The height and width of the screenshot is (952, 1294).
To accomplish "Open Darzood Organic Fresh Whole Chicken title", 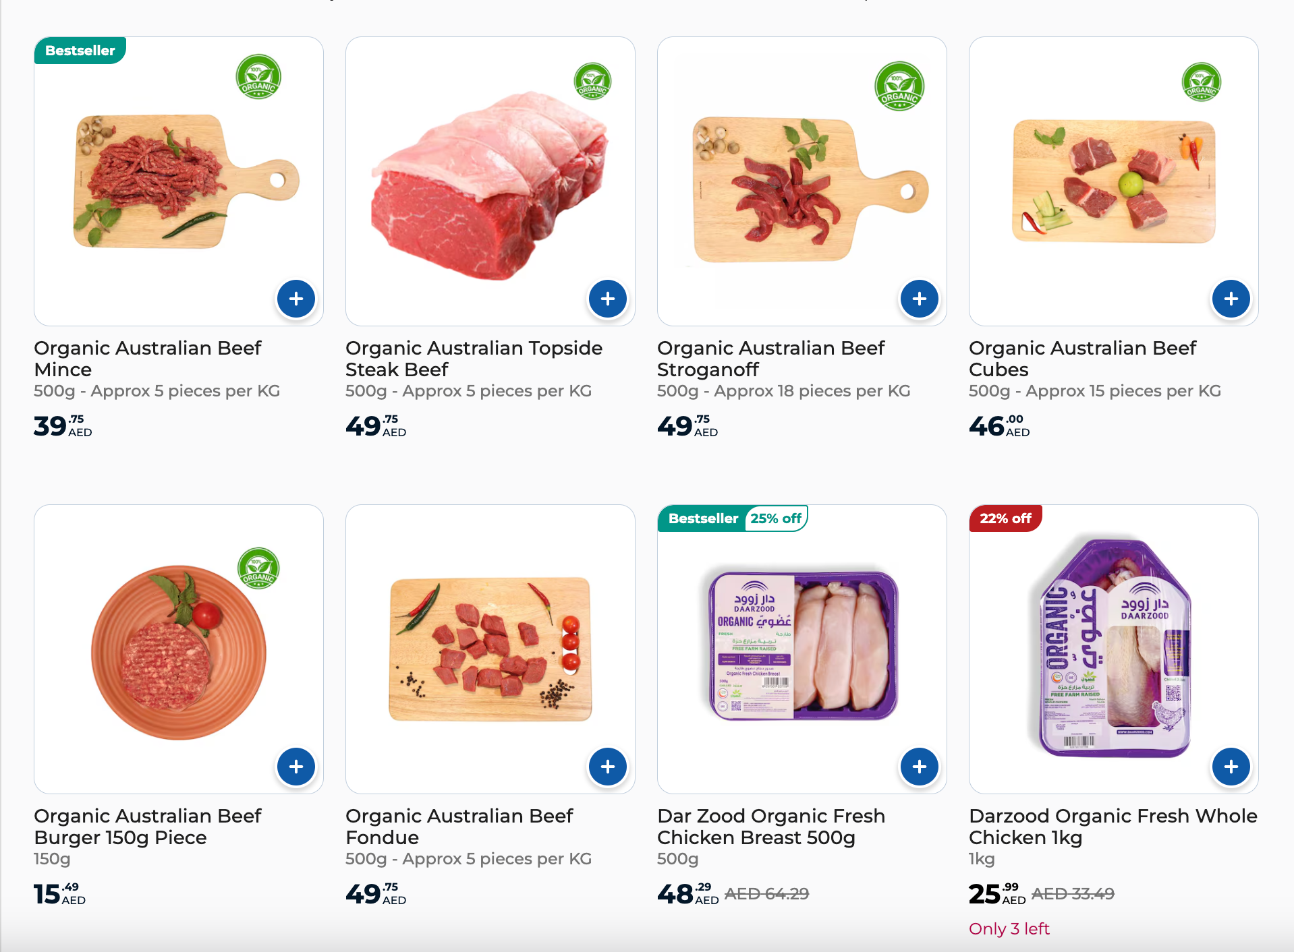I will (1113, 827).
